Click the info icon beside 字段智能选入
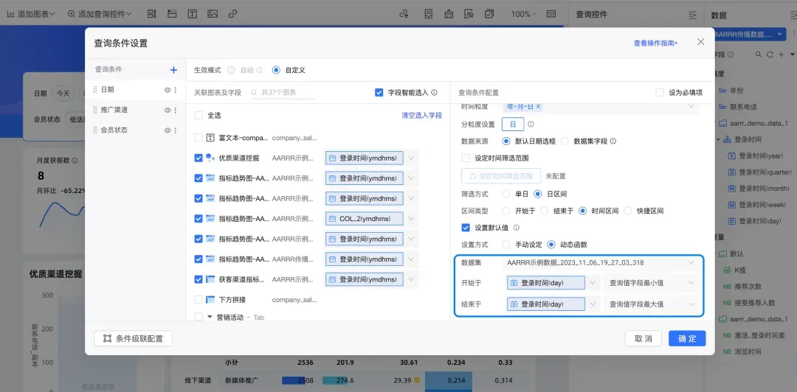 (434, 92)
